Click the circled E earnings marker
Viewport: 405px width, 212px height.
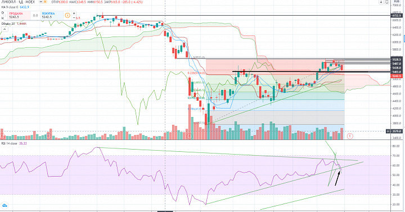tap(350, 136)
